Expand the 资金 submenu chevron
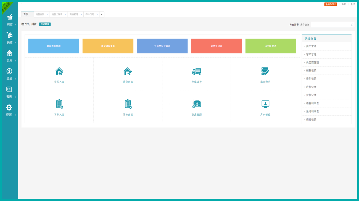Image resolution: width=359 pixels, height=201 pixels. 15,79
